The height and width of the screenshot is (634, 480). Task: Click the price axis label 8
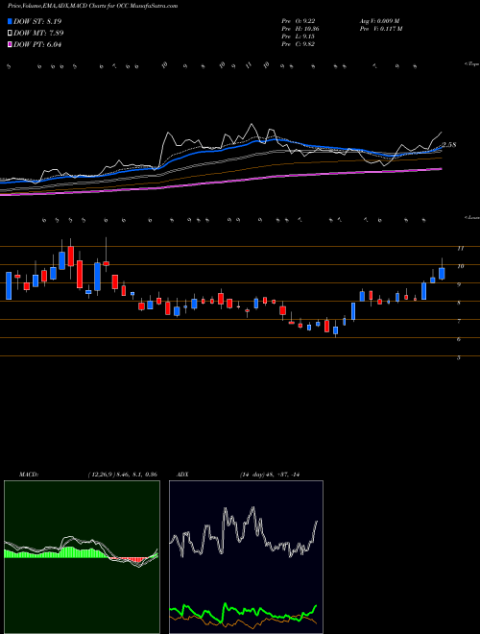[x=459, y=303]
